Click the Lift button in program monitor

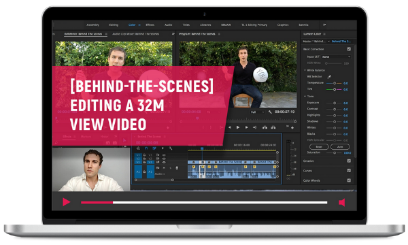click(265, 127)
